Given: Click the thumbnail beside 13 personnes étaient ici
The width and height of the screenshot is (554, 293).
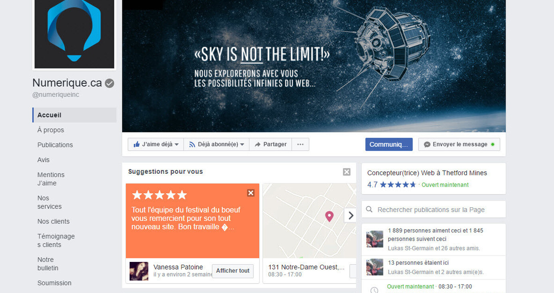Looking at the screenshot, I should pyautogui.click(x=375, y=267).
